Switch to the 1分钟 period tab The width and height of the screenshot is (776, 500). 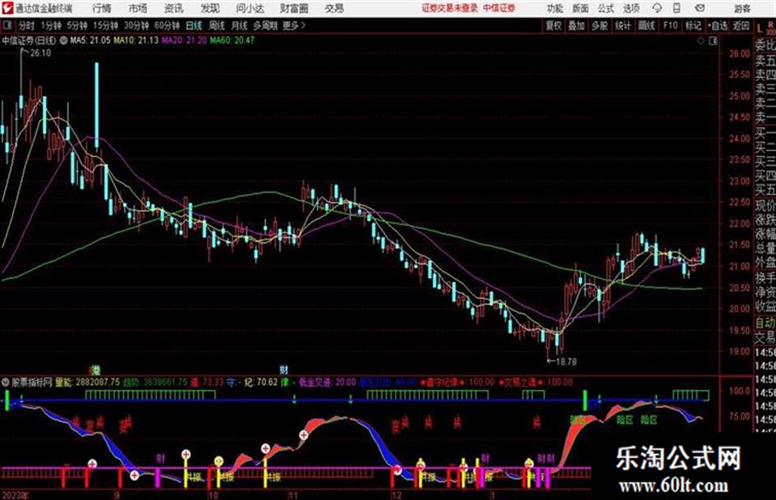point(50,25)
